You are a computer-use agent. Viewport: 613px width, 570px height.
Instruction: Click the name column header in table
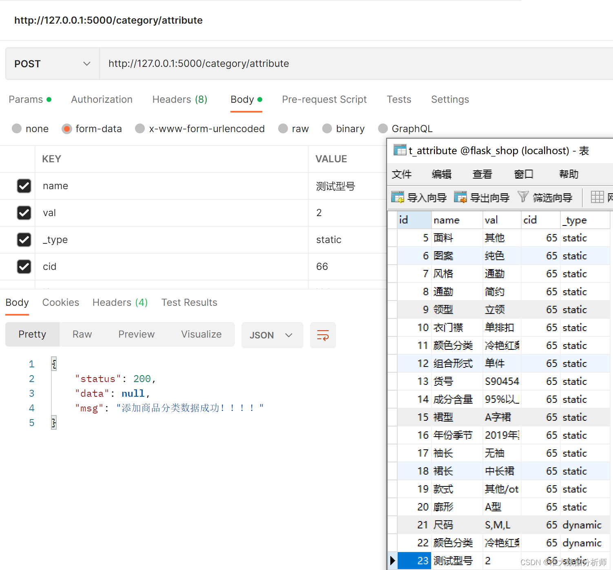click(457, 220)
